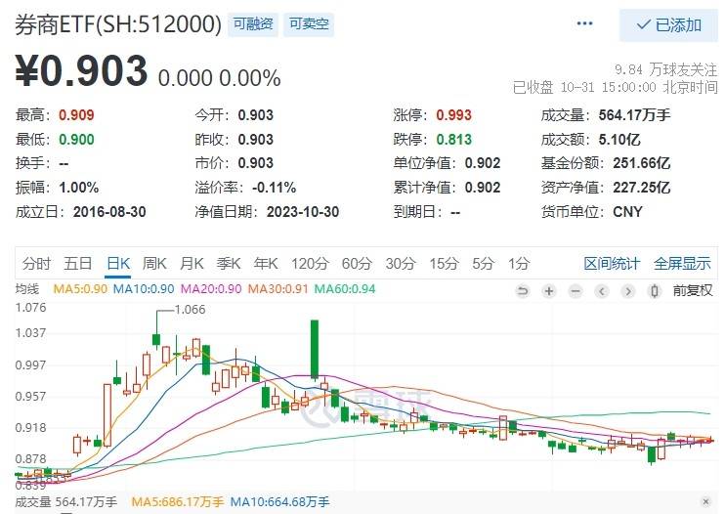This screenshot has height=514, width=725.
Task: Click the 全屏显示 fullscreen link
Action: click(682, 263)
